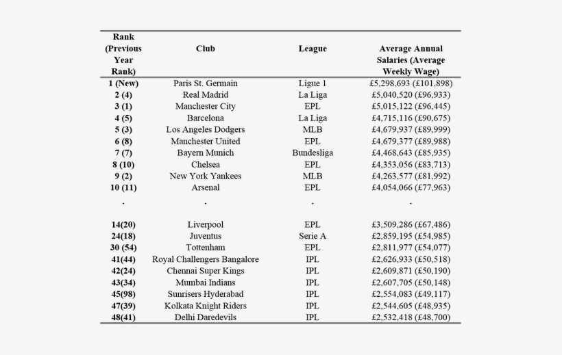Click Serie A in the League column
Viewport: 562px width, 355px height.
point(313,236)
